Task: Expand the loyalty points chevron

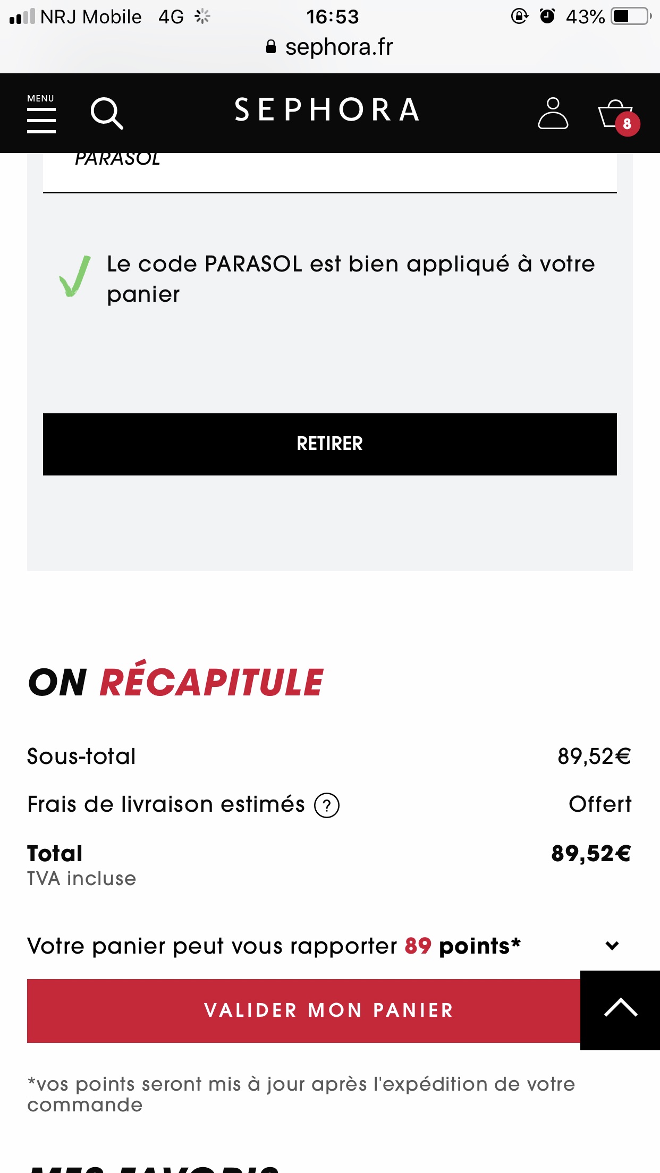Action: 612,946
